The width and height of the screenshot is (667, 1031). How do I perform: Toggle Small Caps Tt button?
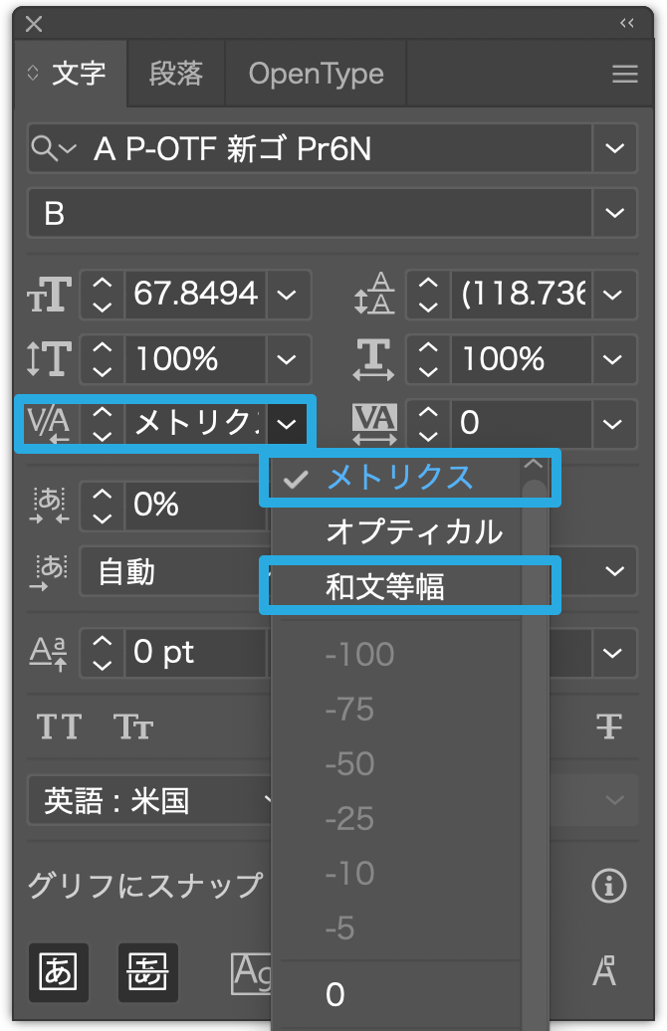[133, 727]
